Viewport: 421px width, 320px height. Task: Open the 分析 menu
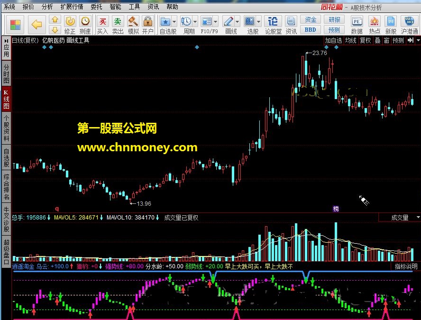[47, 7]
